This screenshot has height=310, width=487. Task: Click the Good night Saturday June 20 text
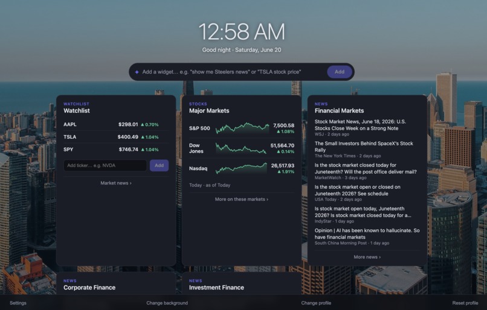pyautogui.click(x=242, y=50)
